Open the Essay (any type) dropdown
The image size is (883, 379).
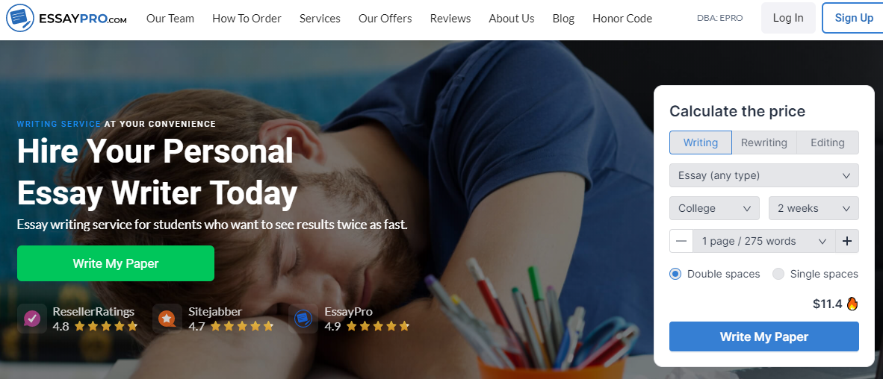click(763, 175)
